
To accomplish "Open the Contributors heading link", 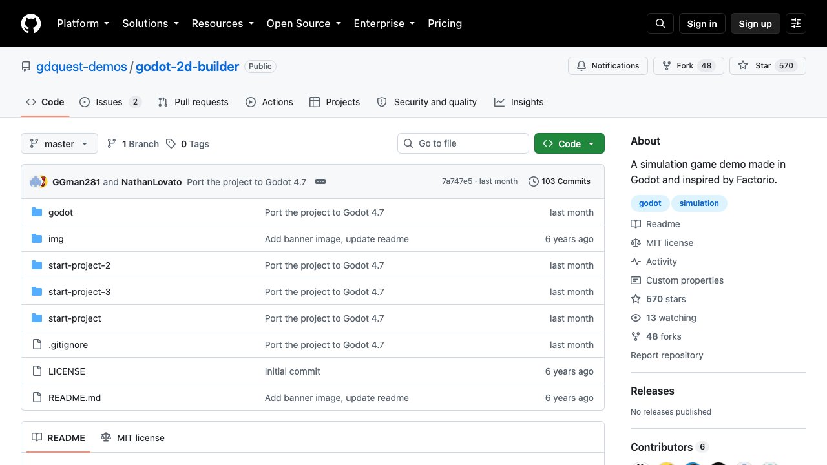I will click(669, 447).
